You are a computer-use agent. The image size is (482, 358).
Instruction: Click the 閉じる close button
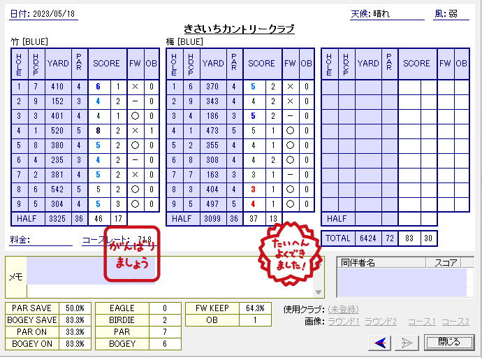(x=448, y=342)
